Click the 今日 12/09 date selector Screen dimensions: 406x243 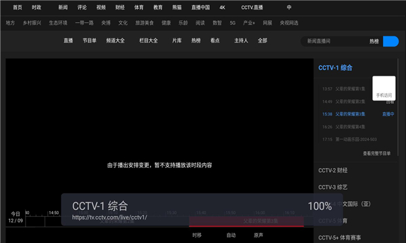click(x=16, y=217)
